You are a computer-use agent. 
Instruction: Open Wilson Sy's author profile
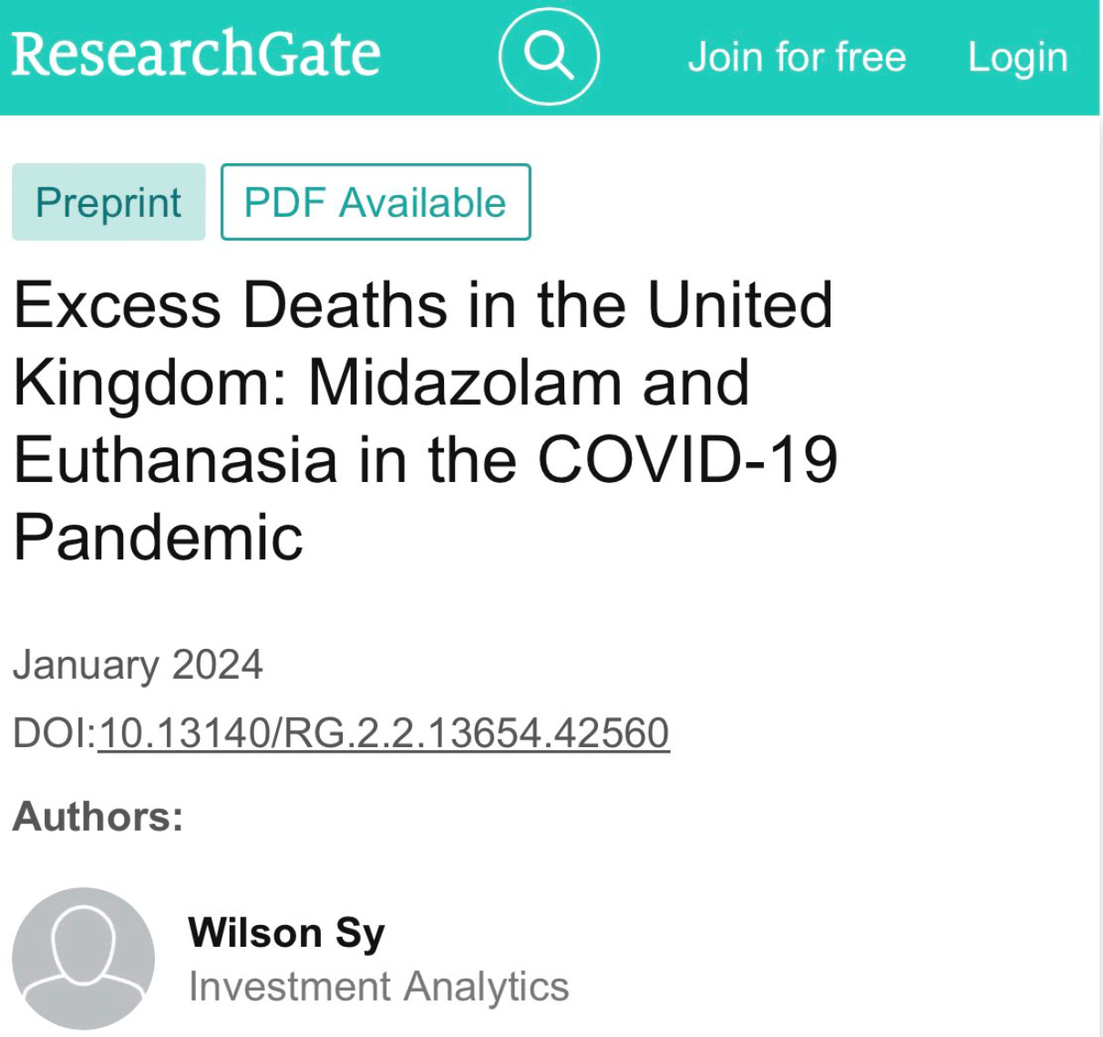[285, 930]
